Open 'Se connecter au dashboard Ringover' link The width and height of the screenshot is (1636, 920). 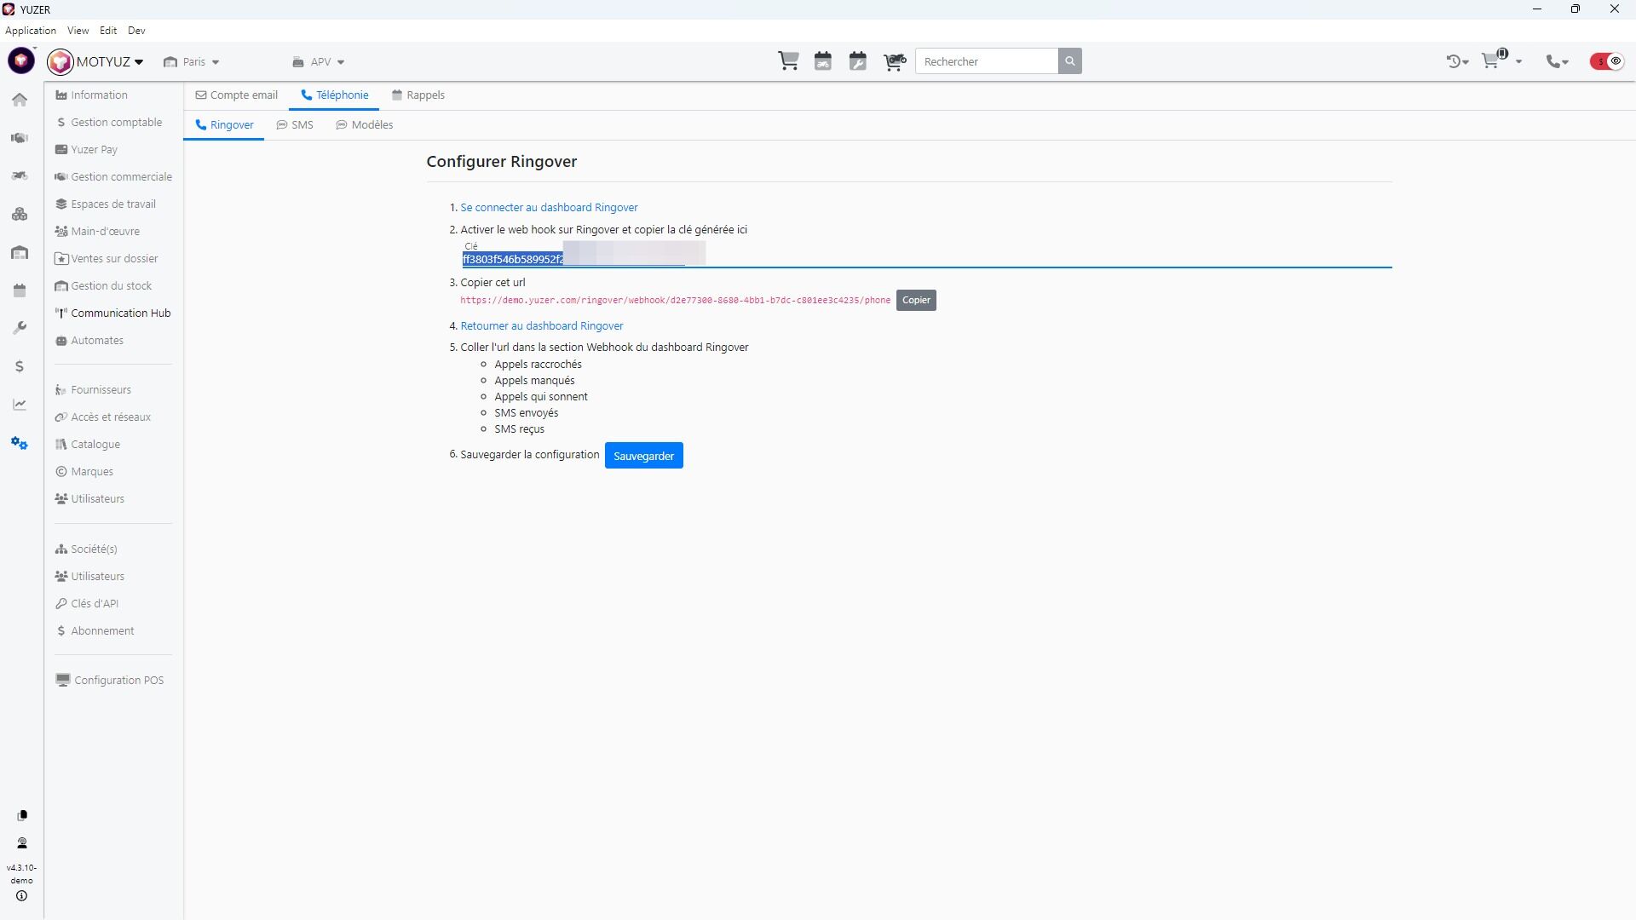coord(549,208)
